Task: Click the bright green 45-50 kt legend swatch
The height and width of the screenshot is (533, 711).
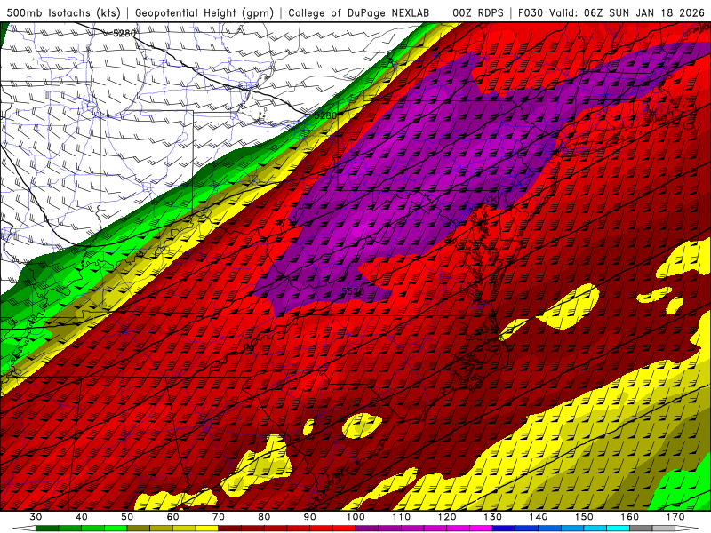Action: pos(116,529)
